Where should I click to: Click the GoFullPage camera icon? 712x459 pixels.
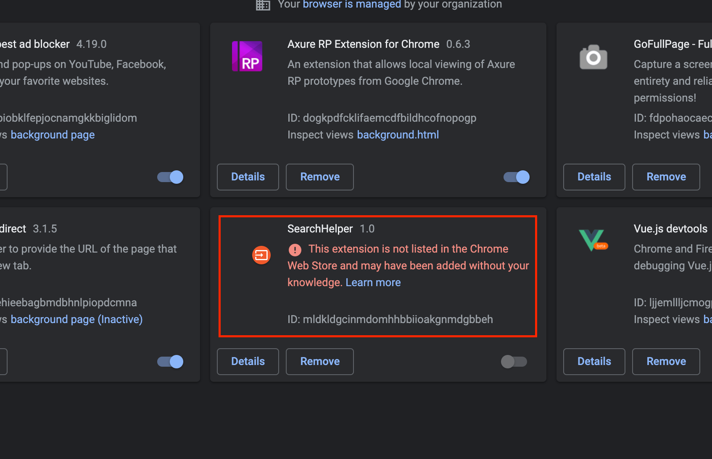coord(593,57)
